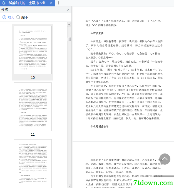Click the heading 什么是稻盛心学
174x188 pixels.
(100, 126)
